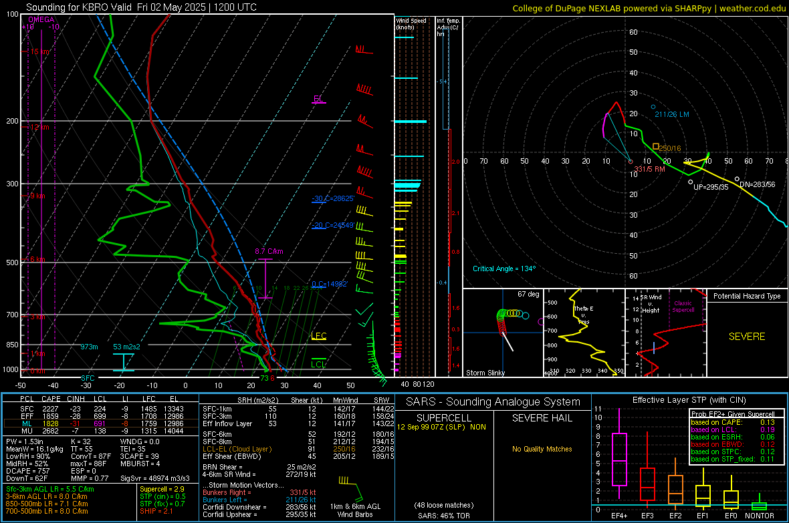This screenshot has height=523, width=789.
Task: Click Corfidi Downshear = 283/56 kt
Action: point(259,508)
